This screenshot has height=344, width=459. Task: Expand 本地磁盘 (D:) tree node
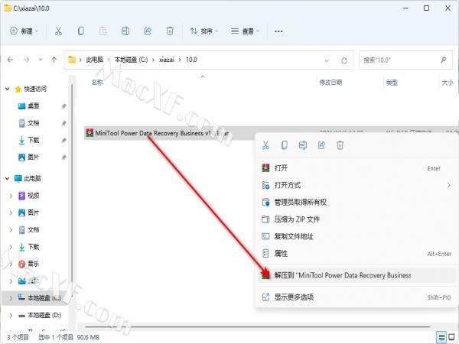coord(11,315)
